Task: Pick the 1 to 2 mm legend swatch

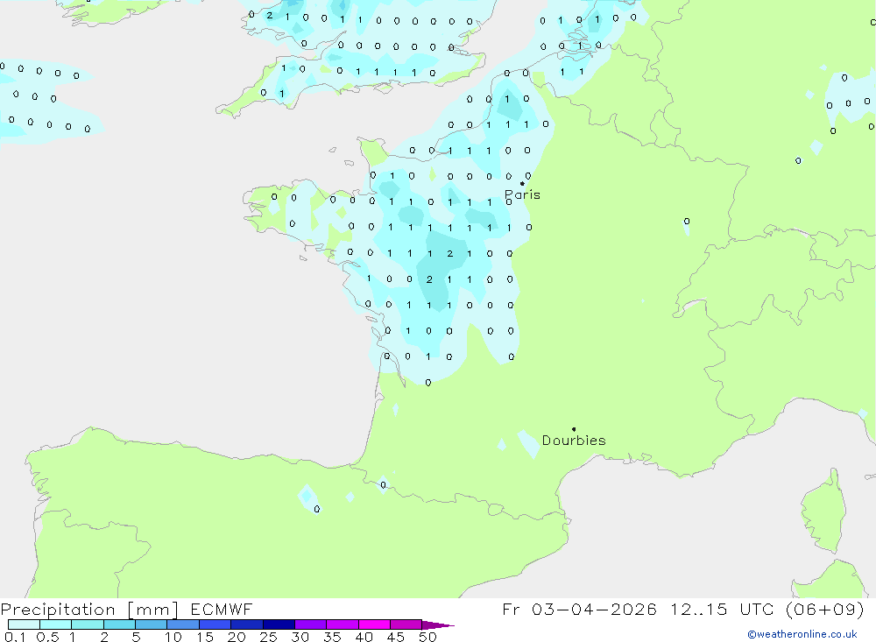Action: click(88, 624)
